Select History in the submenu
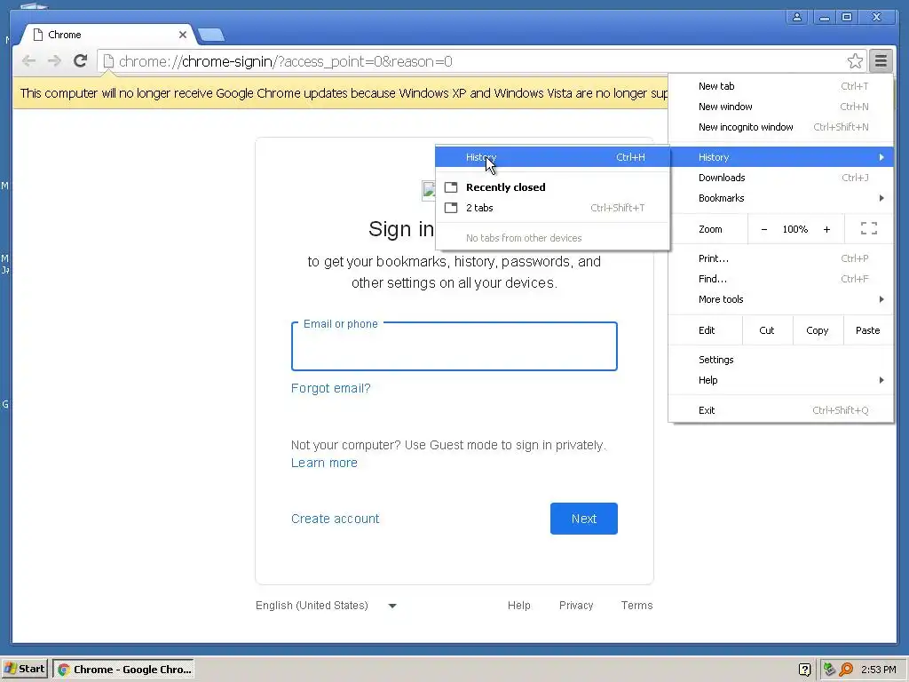Image resolution: width=909 pixels, height=682 pixels. 552,157
